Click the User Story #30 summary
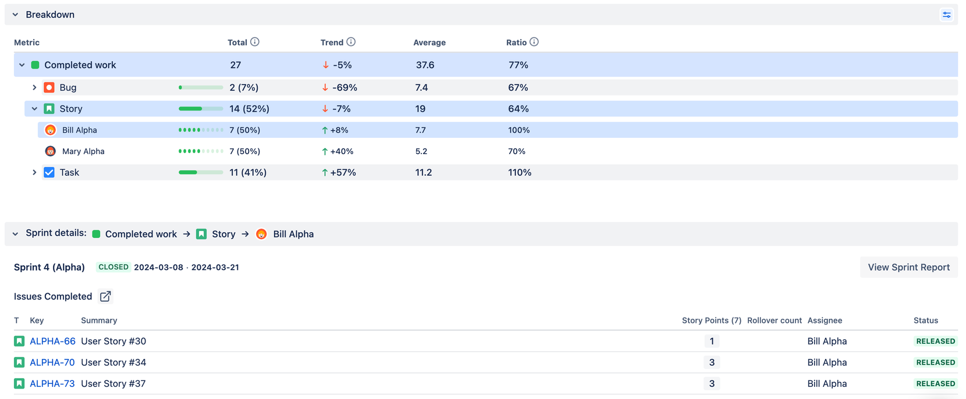Screen dimensions: 966x399 [113, 341]
